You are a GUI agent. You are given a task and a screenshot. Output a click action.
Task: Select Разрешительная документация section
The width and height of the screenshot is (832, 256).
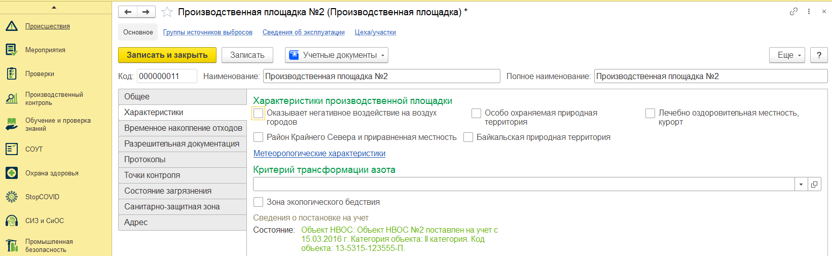(x=183, y=143)
